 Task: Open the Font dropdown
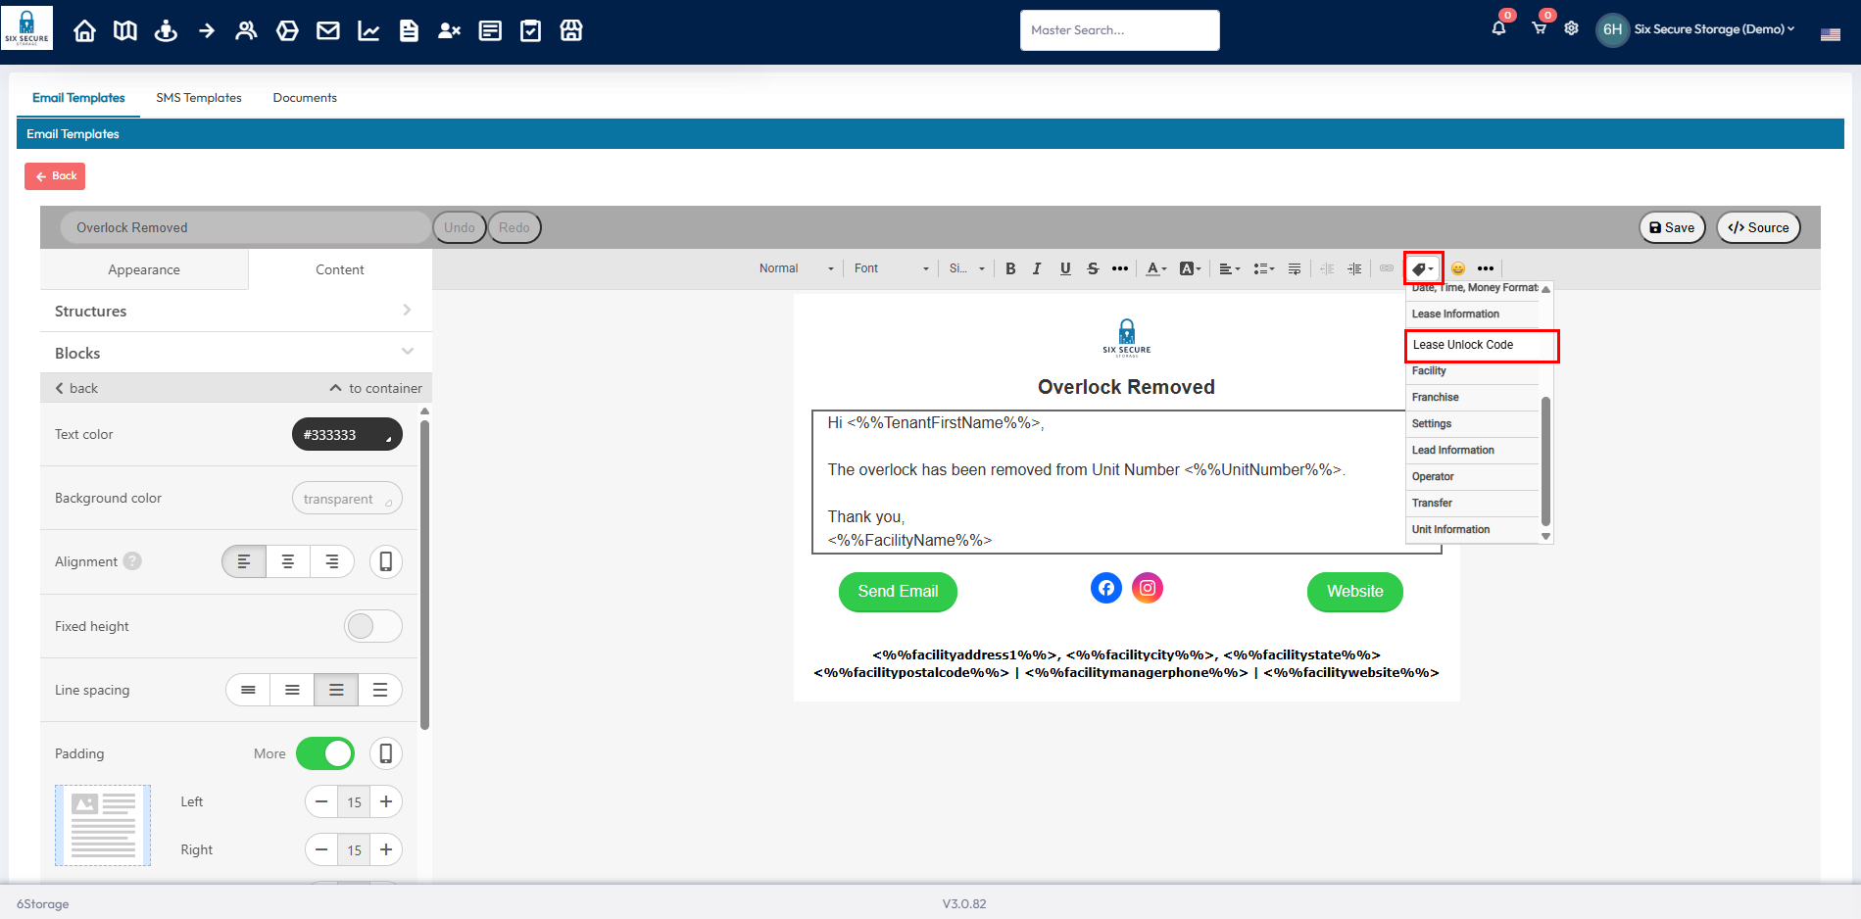coord(890,268)
